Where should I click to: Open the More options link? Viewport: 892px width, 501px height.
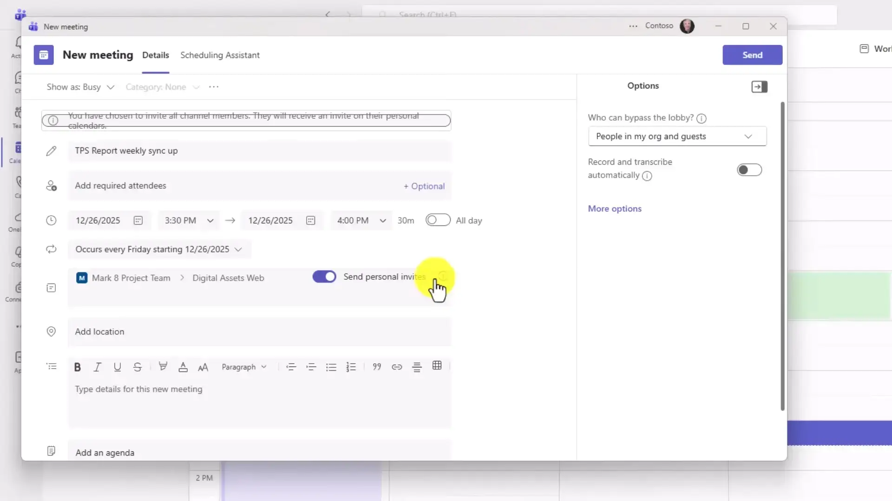[x=615, y=209]
